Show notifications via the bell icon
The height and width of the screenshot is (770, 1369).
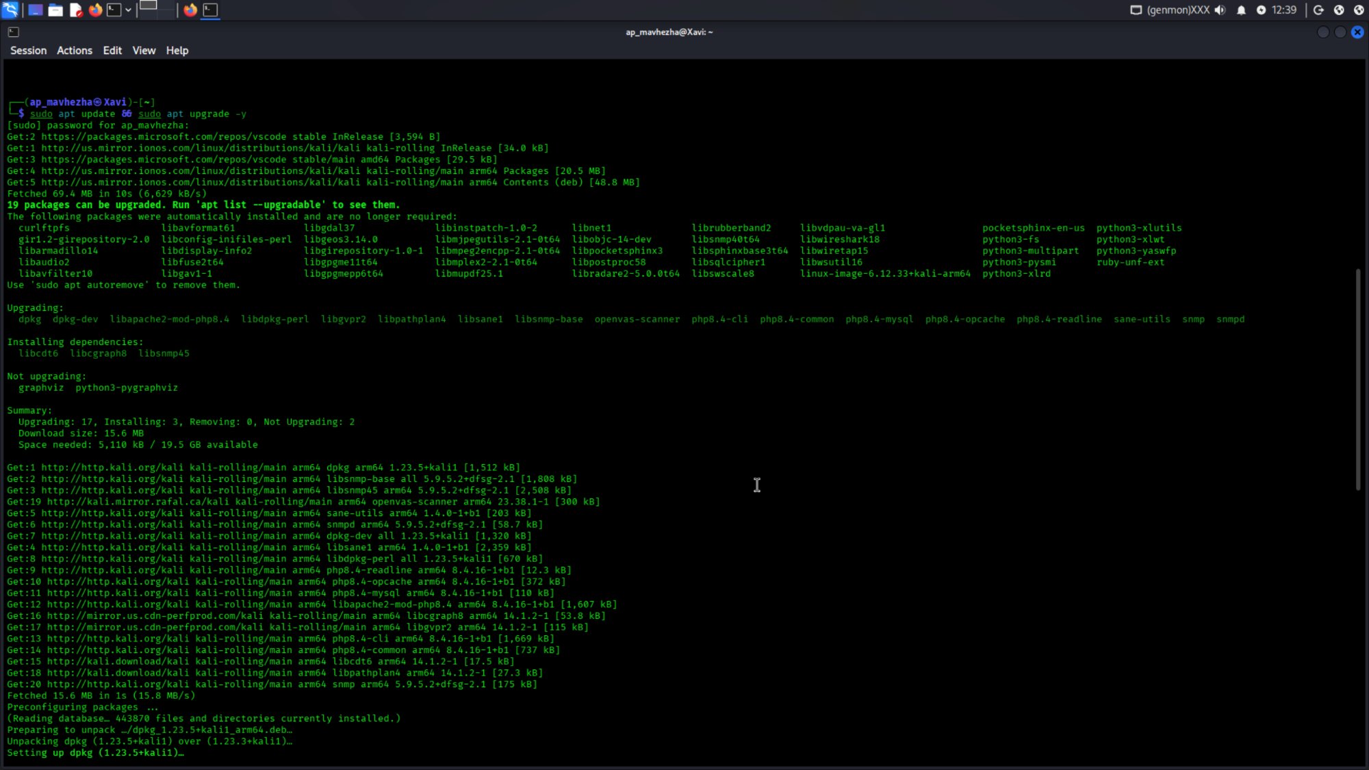tap(1241, 10)
